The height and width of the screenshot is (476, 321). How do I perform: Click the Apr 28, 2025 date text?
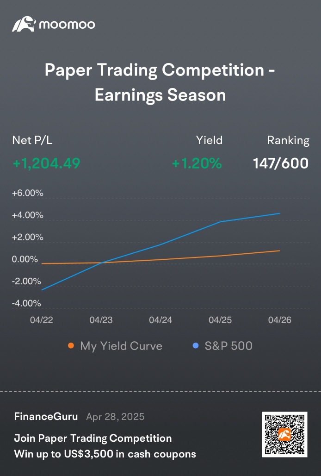(x=115, y=417)
